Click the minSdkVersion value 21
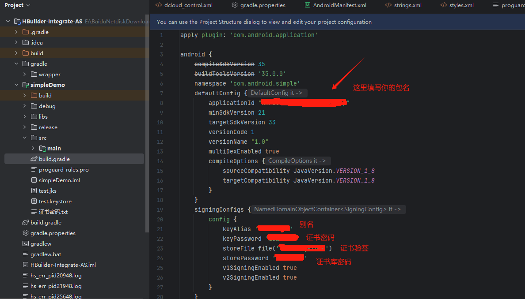Screen dimensions: 525x299 [262, 112]
